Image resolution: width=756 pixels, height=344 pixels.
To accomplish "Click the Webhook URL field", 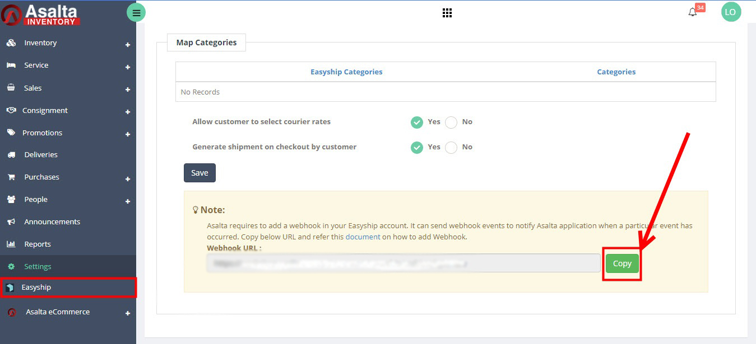I will (403, 263).
